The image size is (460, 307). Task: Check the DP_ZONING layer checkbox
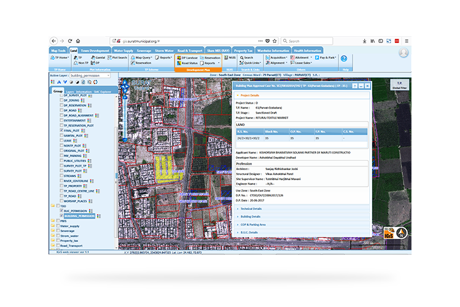tap(61, 100)
